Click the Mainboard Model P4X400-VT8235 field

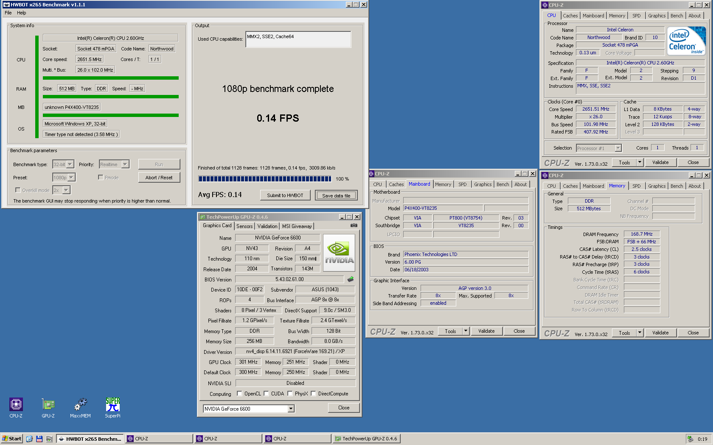443,208
